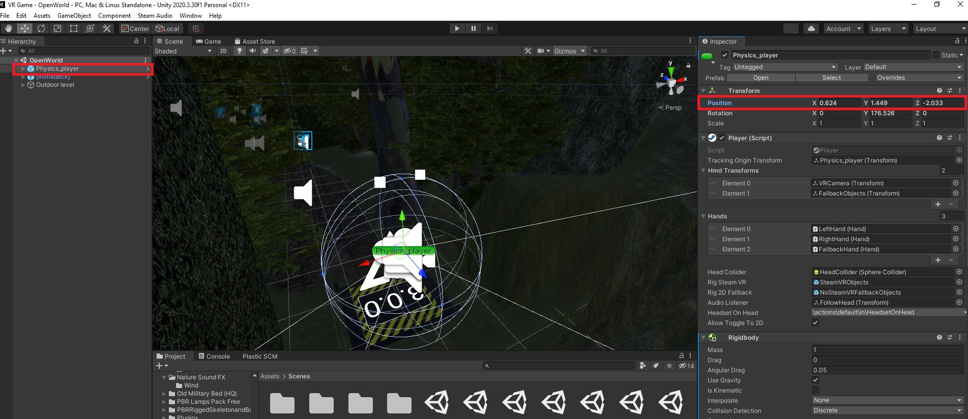The image size is (968, 419).
Task: Open Transform preset selector
Action: [x=950, y=90]
